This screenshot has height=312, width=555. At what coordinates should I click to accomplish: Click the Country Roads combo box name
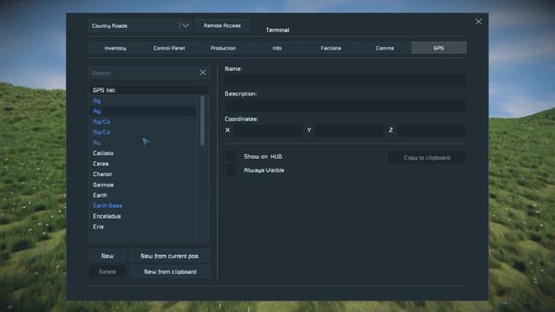[109, 25]
